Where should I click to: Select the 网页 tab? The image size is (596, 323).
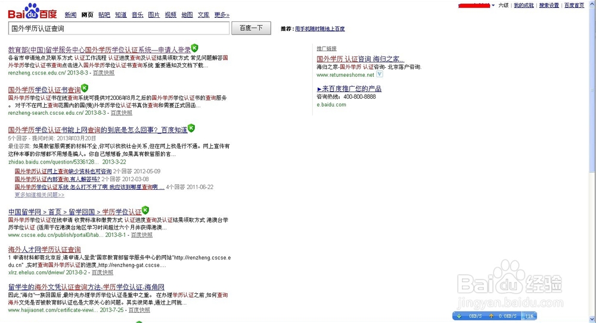click(87, 15)
